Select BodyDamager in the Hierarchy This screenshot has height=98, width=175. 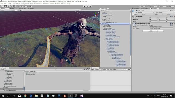click(x=108, y=28)
